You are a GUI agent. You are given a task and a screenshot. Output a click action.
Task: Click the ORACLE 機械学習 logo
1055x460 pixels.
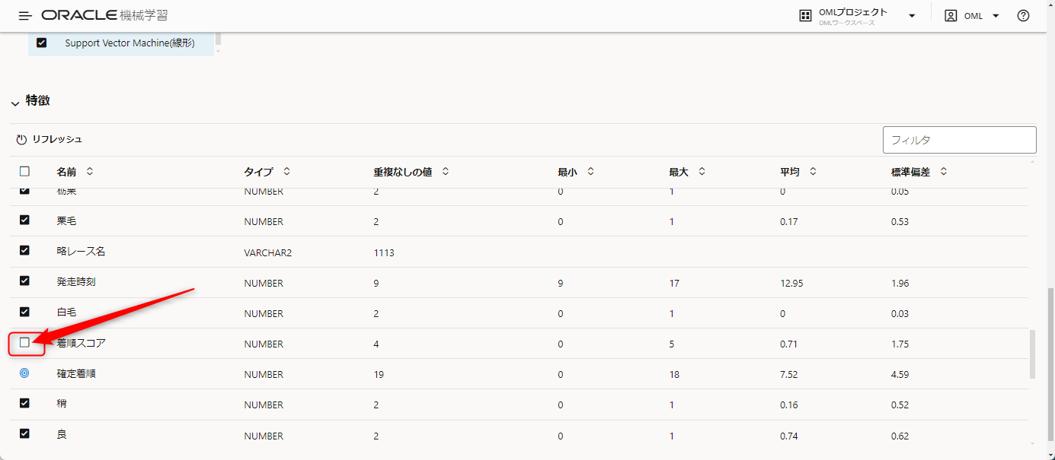(x=105, y=16)
